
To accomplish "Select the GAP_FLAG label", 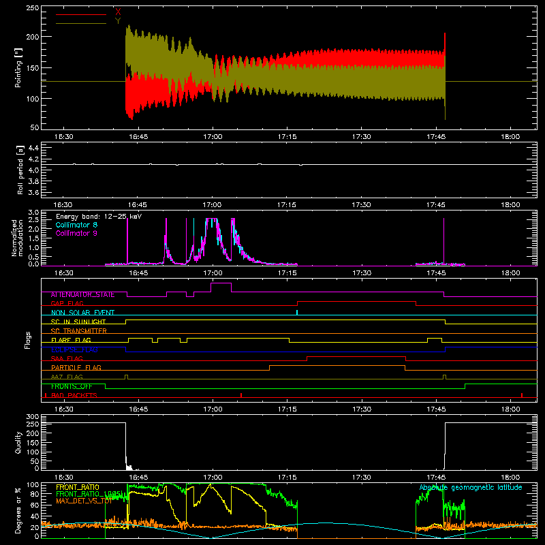I will pos(67,303).
